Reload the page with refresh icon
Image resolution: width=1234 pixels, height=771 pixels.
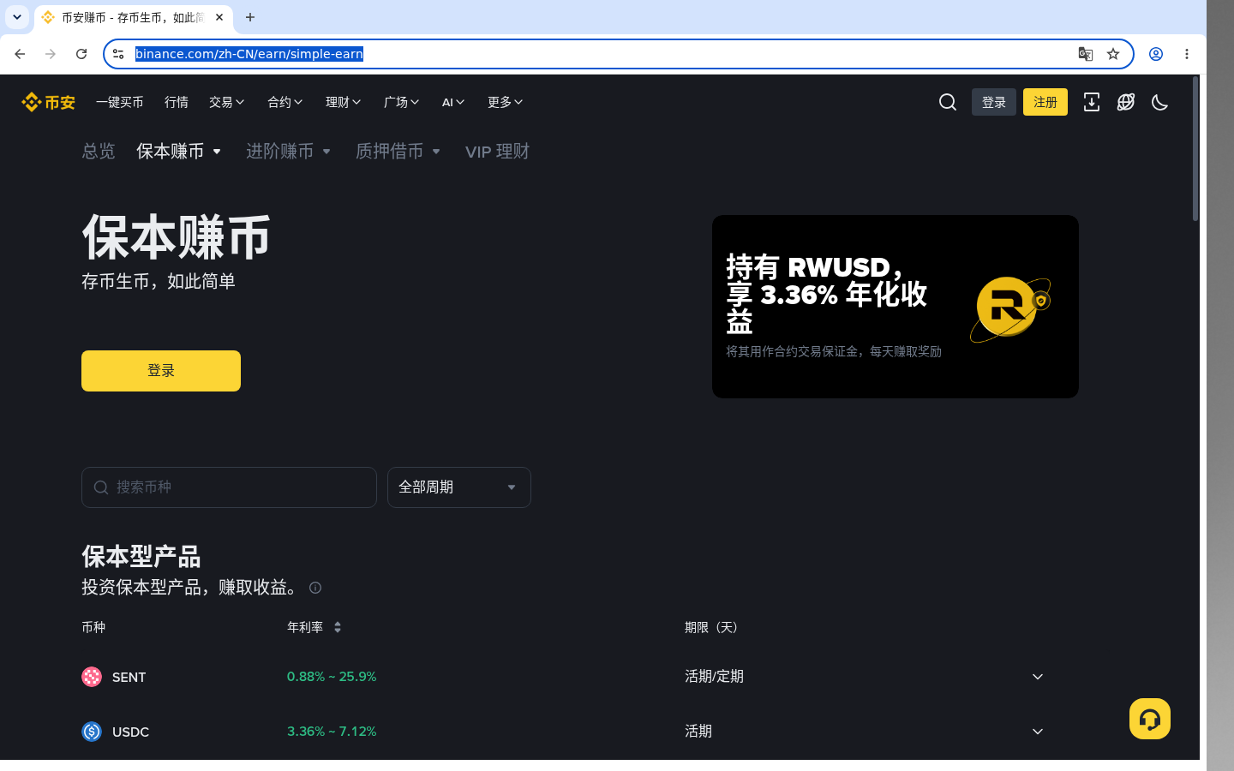tap(81, 54)
